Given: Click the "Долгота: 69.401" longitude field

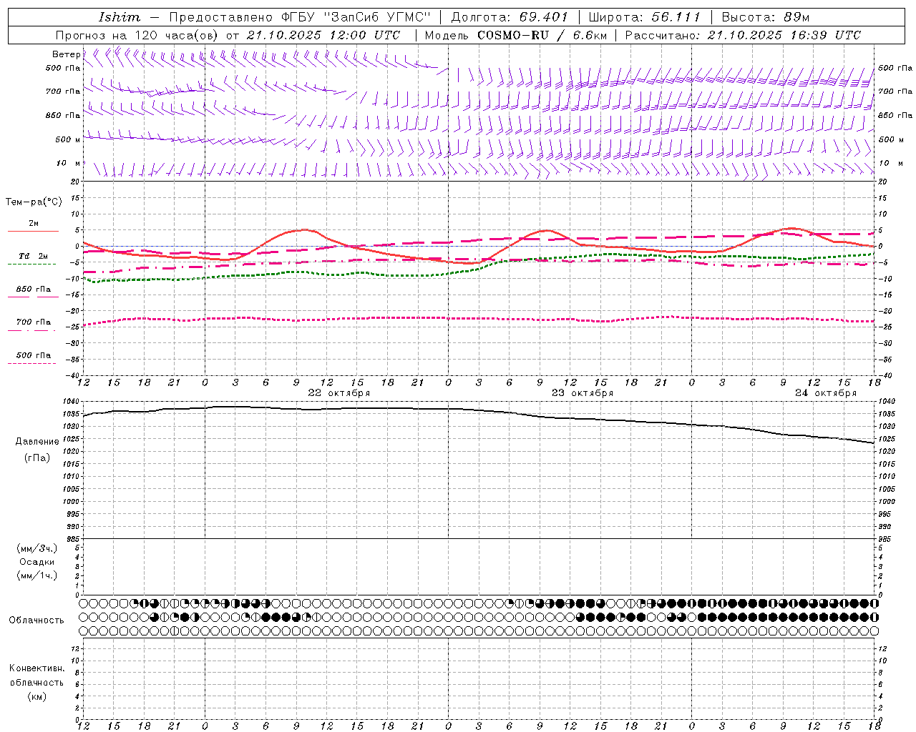Looking at the screenshot, I should 510,17.
